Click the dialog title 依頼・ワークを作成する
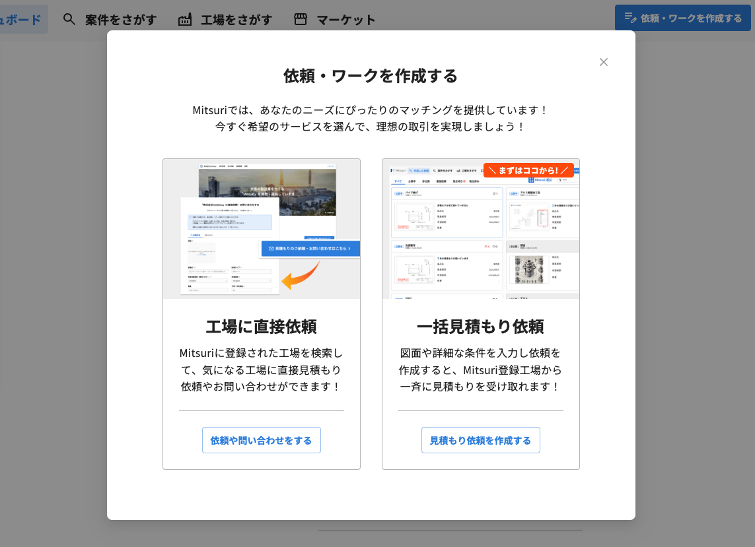 click(371, 76)
